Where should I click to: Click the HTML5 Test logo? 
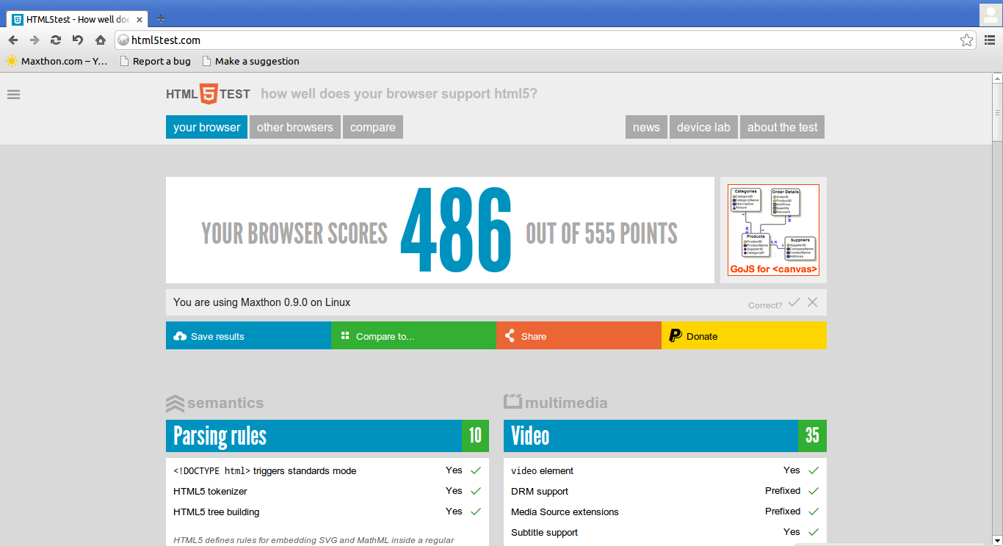pyautogui.click(x=208, y=94)
